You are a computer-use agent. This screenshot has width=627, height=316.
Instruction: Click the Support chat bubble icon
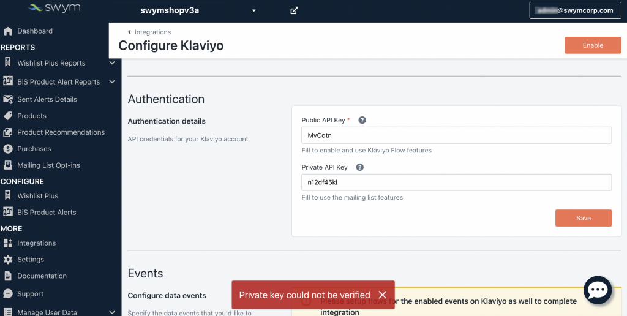[7, 293]
